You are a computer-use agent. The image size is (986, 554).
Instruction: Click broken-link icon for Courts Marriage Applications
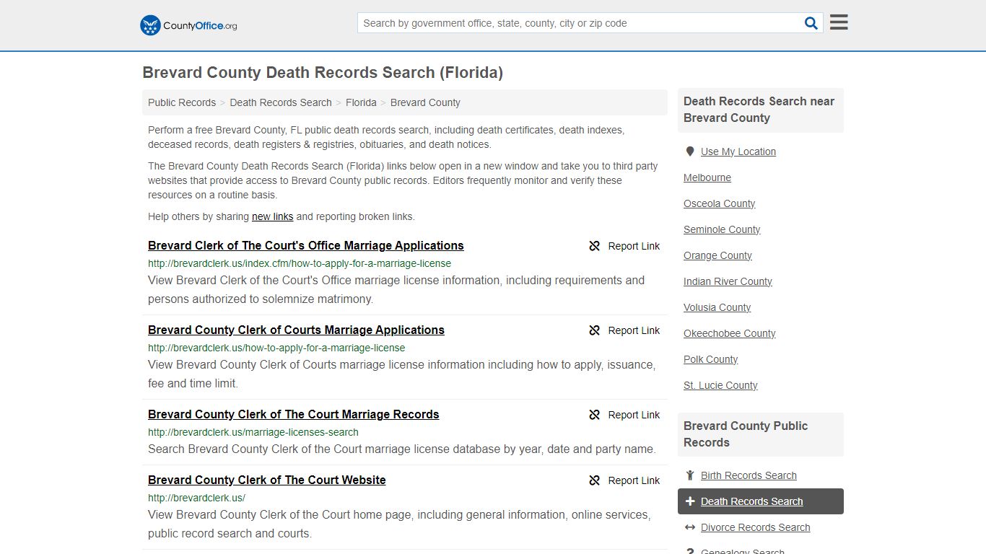click(x=595, y=330)
